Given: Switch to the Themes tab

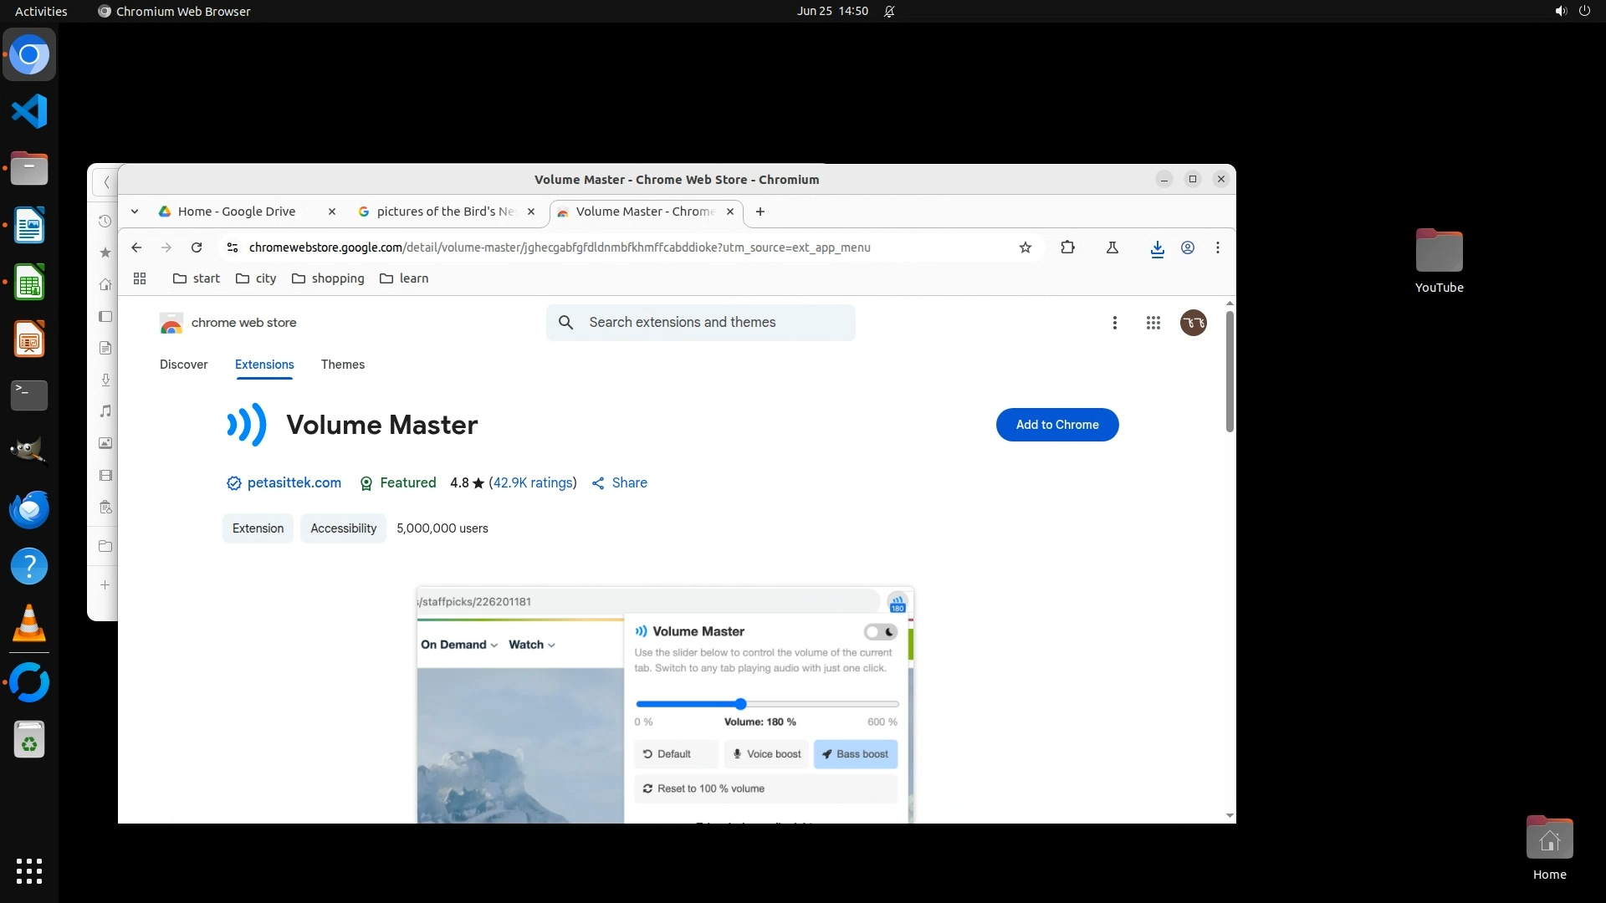Looking at the screenshot, I should (343, 365).
